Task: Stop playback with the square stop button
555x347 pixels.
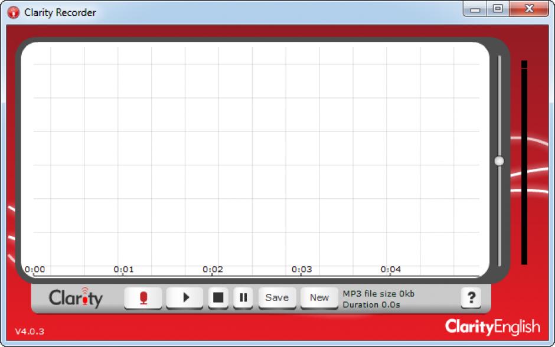Action: (218, 298)
